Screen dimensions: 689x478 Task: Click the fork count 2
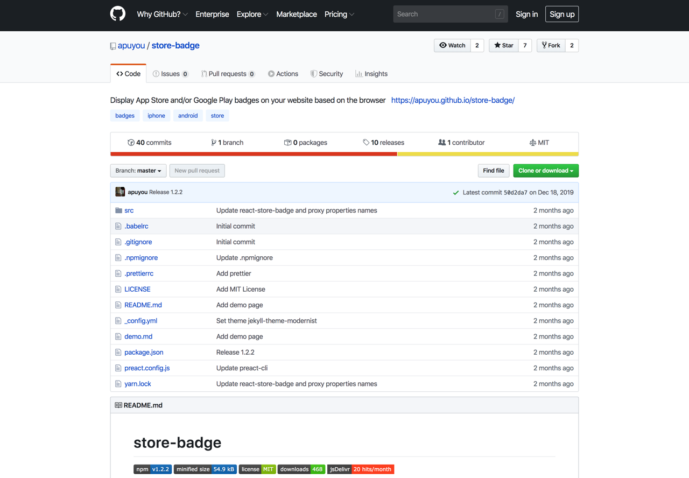click(x=572, y=45)
